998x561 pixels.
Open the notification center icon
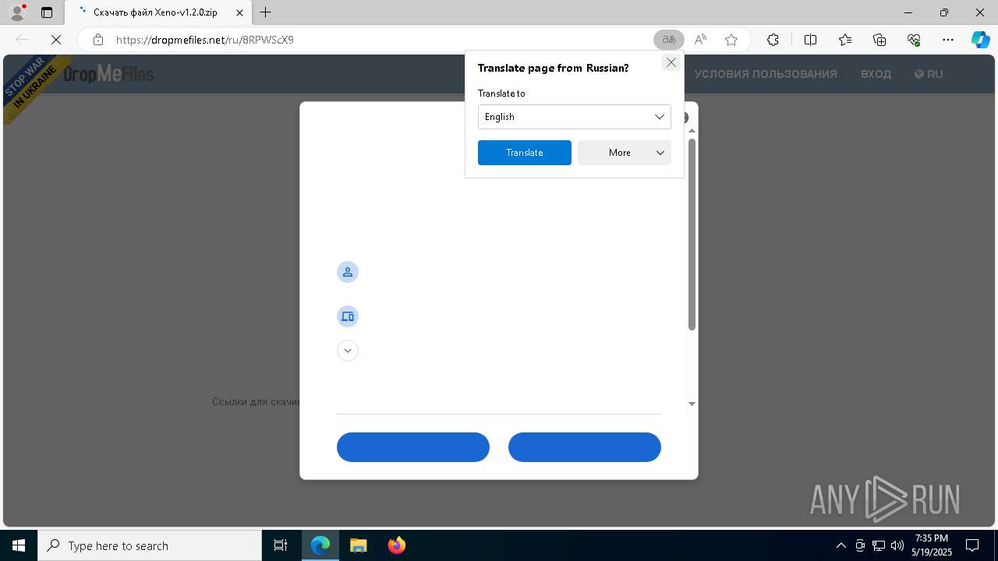click(x=972, y=545)
